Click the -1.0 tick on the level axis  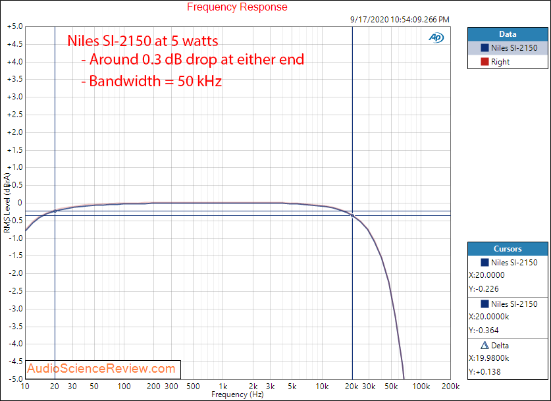coord(15,238)
